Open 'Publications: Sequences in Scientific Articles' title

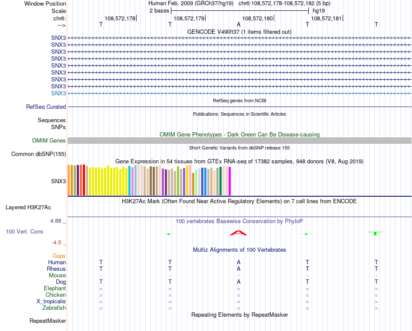coord(239,114)
